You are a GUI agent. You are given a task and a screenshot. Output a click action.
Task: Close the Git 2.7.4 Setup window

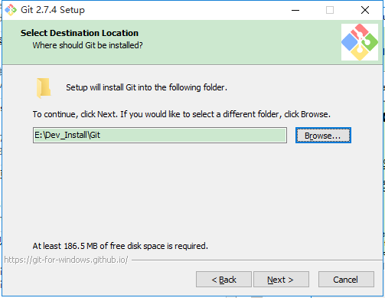coord(365,10)
